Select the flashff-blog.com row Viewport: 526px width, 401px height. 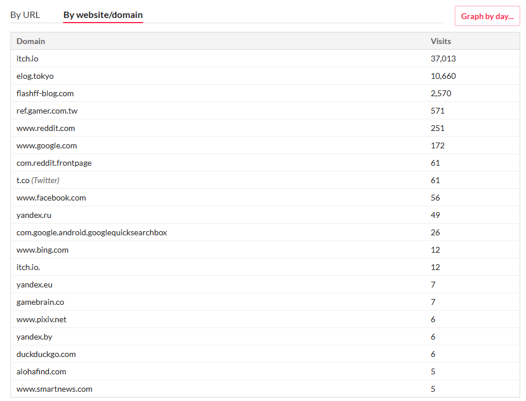coord(45,93)
